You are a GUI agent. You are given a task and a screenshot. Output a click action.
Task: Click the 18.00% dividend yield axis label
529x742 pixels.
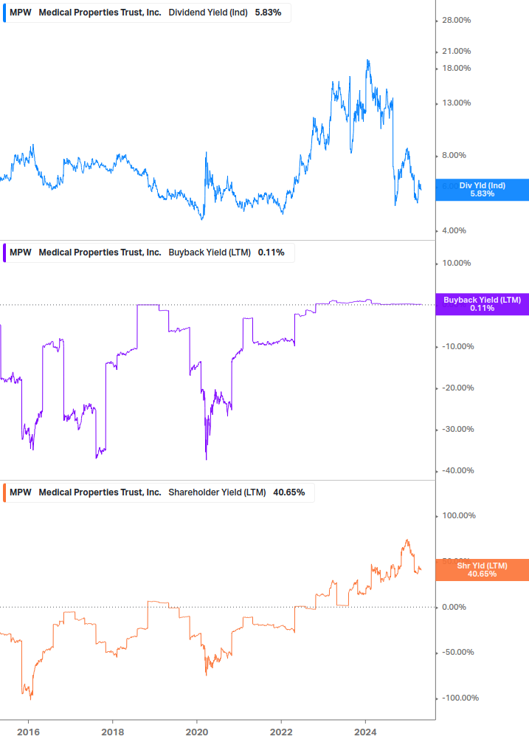point(456,68)
